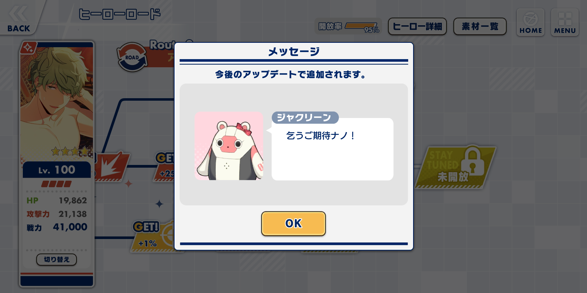Click the 開放率 95% progress bar
Image resolution: width=587 pixels, height=293 pixels.
pos(348,26)
